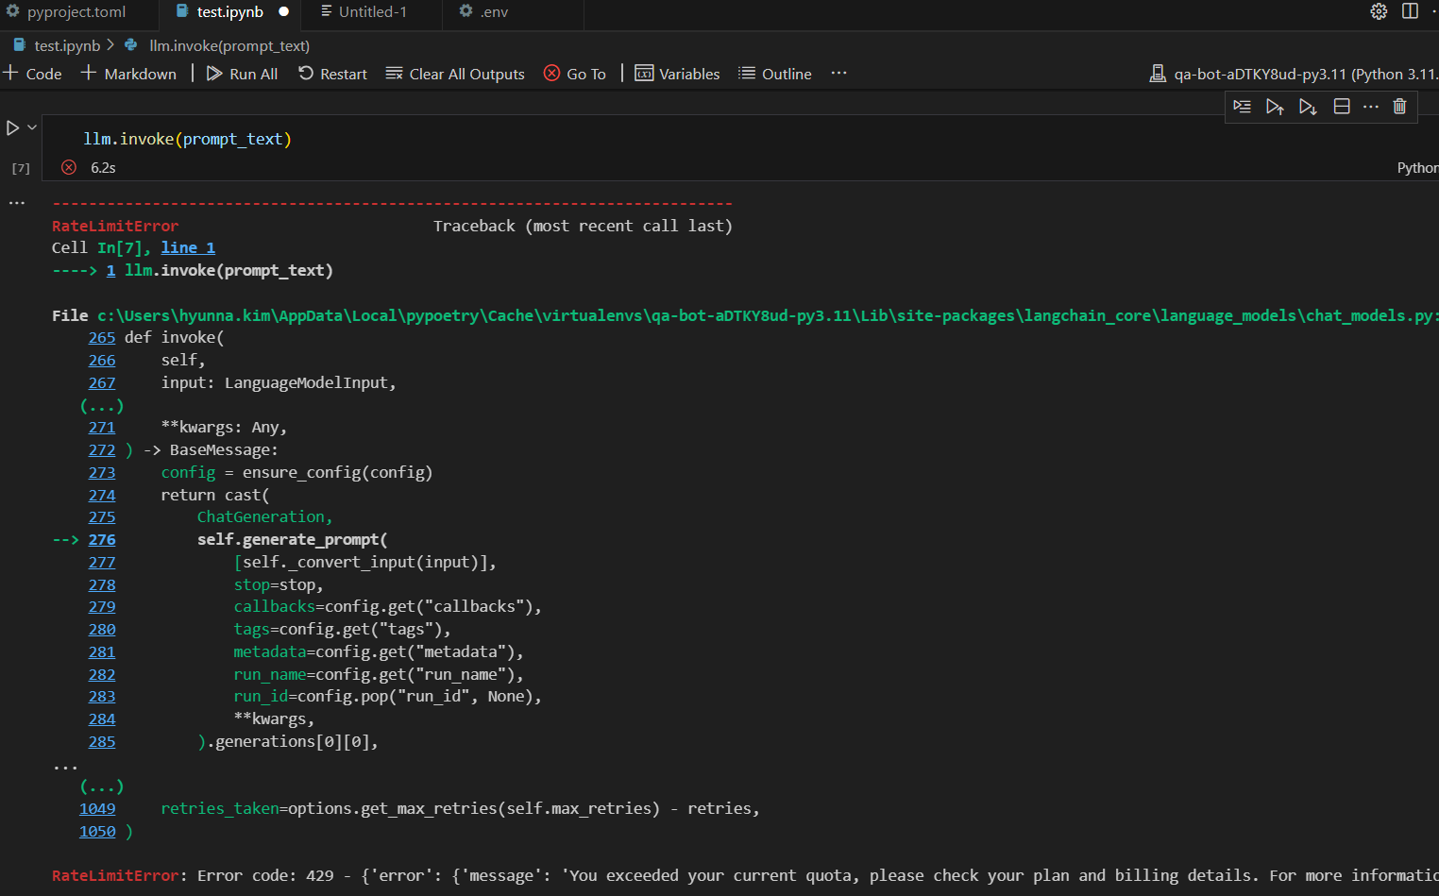Click the test.ipynb unsaved dot indicator

tap(283, 12)
